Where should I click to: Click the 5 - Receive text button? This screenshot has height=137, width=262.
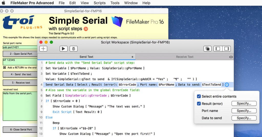(x=20, y=83)
